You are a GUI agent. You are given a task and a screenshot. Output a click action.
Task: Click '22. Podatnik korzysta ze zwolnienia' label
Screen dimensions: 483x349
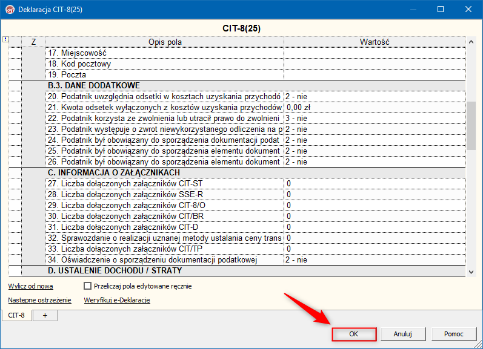[x=164, y=119]
